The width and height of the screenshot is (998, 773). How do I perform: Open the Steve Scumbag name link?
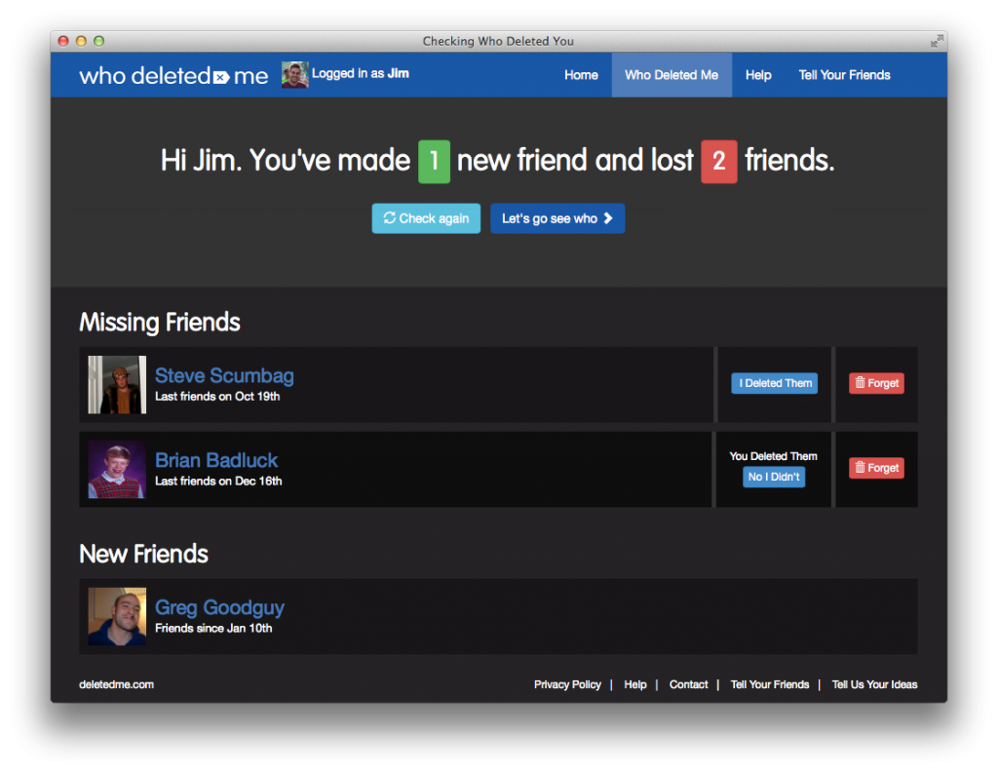tap(224, 376)
